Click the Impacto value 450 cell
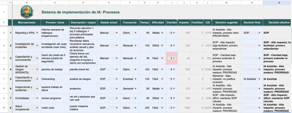292x113 pixels. tap(184, 33)
